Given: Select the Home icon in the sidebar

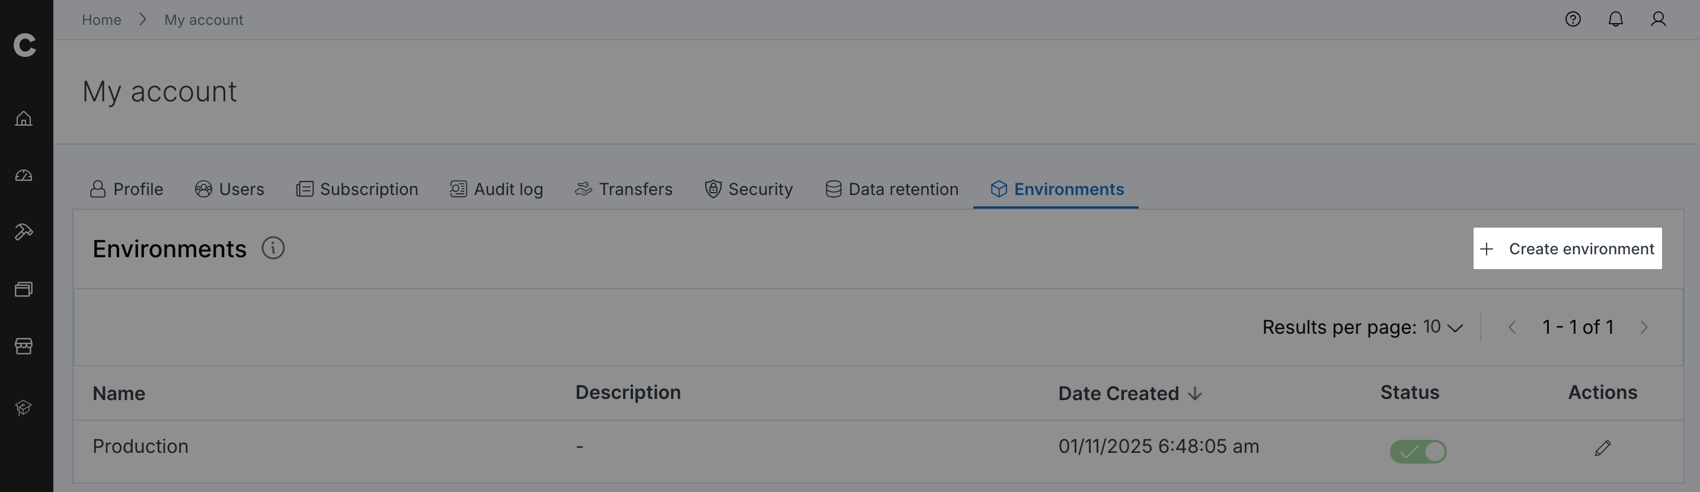Looking at the screenshot, I should click(x=24, y=119).
